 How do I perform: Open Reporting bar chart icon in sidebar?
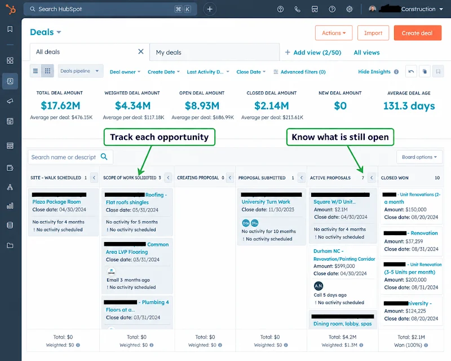coord(10,205)
